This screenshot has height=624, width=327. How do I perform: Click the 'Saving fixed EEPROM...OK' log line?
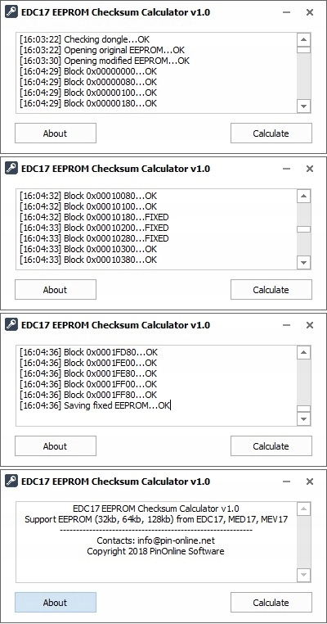[x=96, y=405]
